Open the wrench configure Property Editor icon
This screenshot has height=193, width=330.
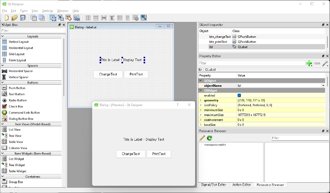point(325,63)
